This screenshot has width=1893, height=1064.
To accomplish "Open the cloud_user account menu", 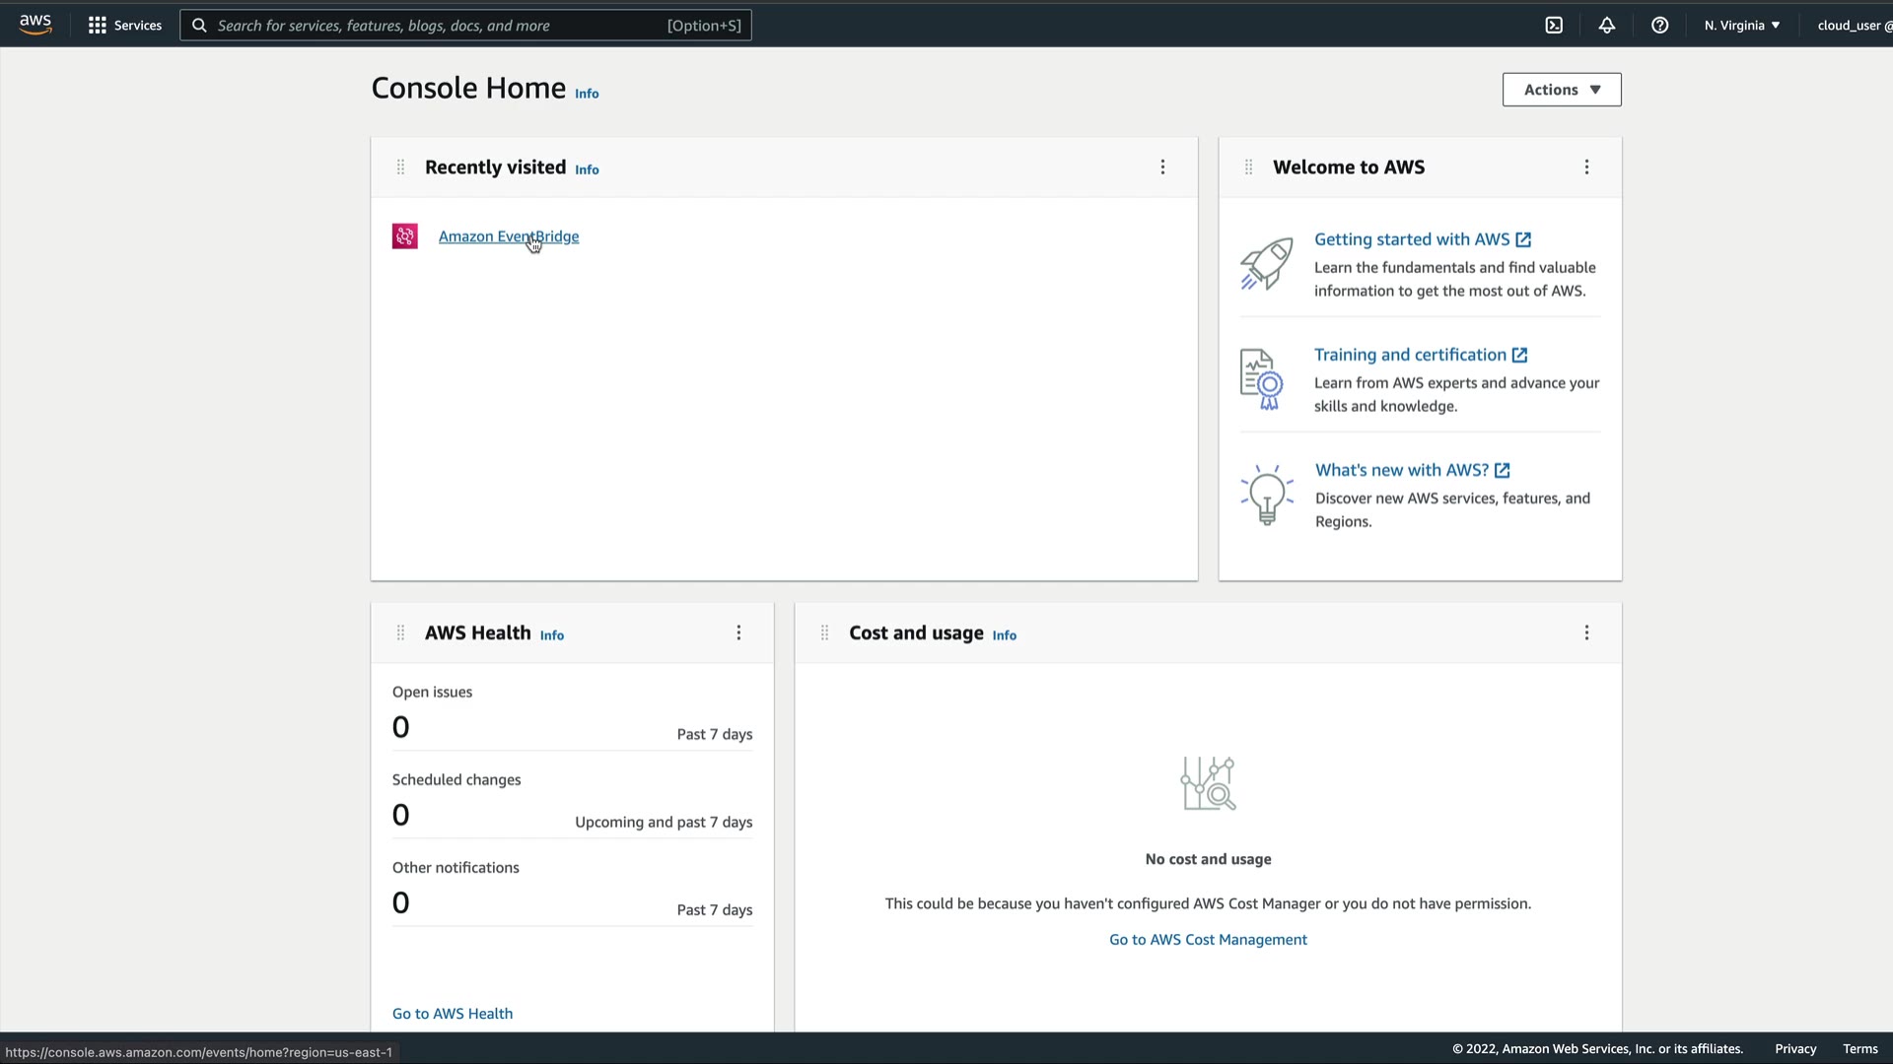I will tap(1853, 26).
